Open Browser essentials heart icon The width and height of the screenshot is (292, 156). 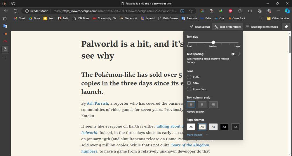(x=269, y=11)
